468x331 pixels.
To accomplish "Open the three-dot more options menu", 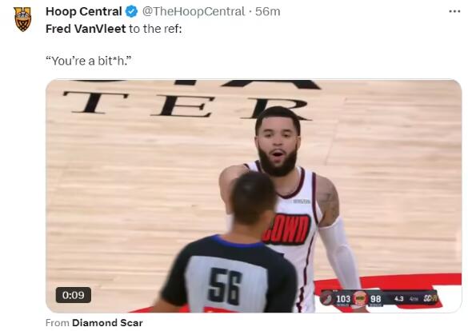I will click(x=454, y=11).
